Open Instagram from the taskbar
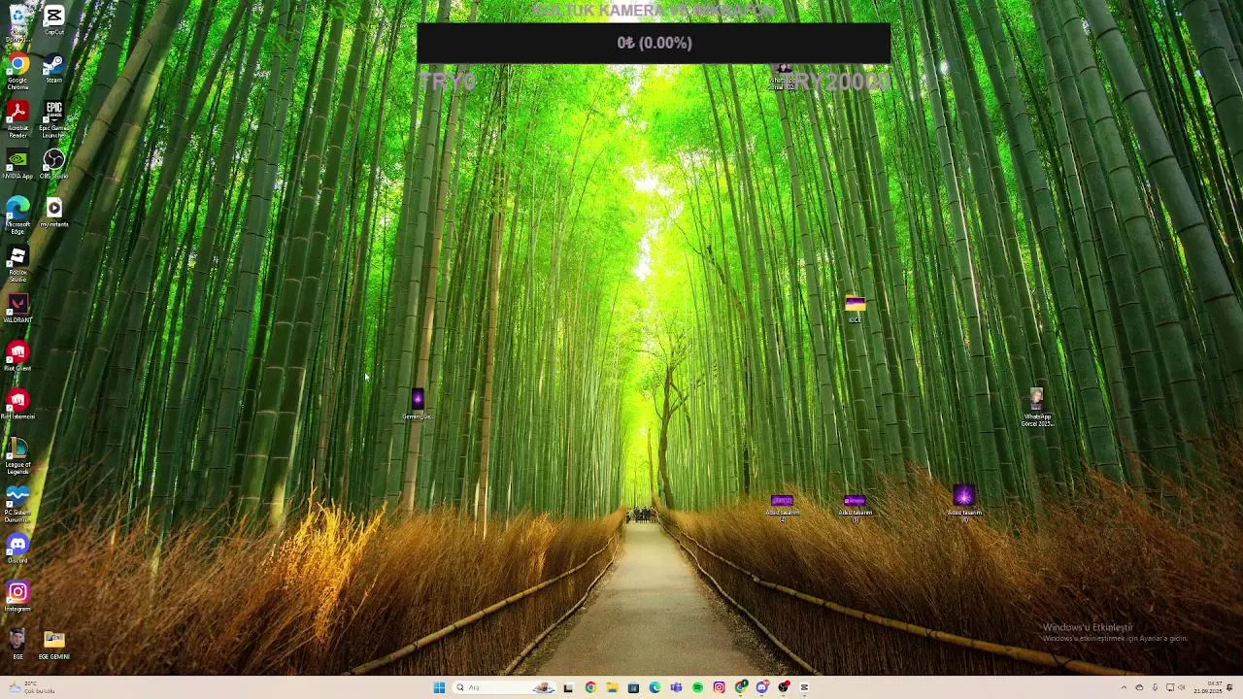 pyautogui.click(x=719, y=687)
